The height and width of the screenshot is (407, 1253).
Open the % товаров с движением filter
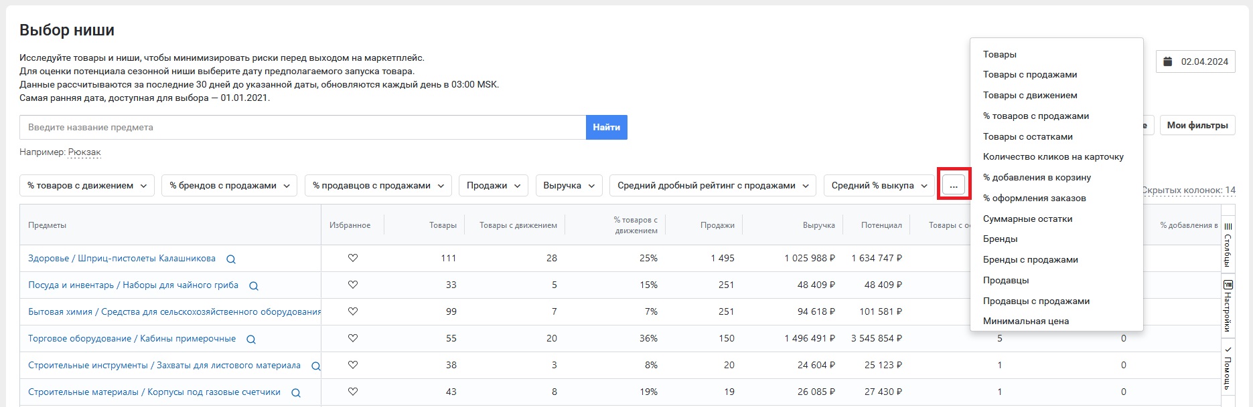[x=87, y=186]
